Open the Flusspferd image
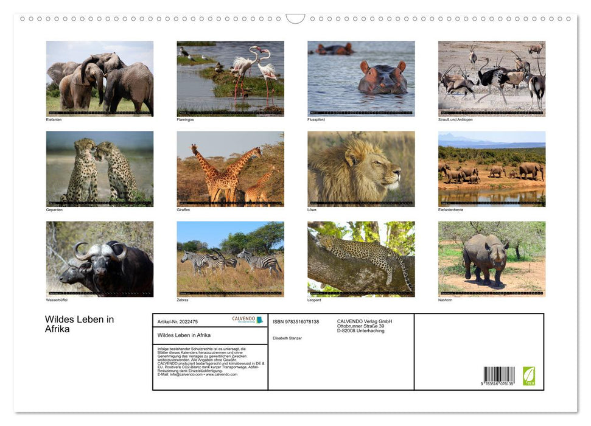This screenshot has width=591, height=426. tap(361, 77)
